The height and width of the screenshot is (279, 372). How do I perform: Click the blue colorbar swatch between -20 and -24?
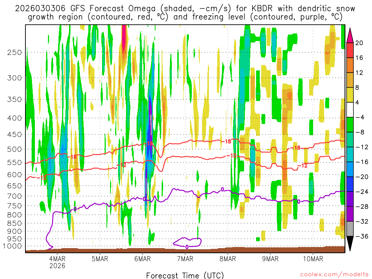click(x=350, y=184)
